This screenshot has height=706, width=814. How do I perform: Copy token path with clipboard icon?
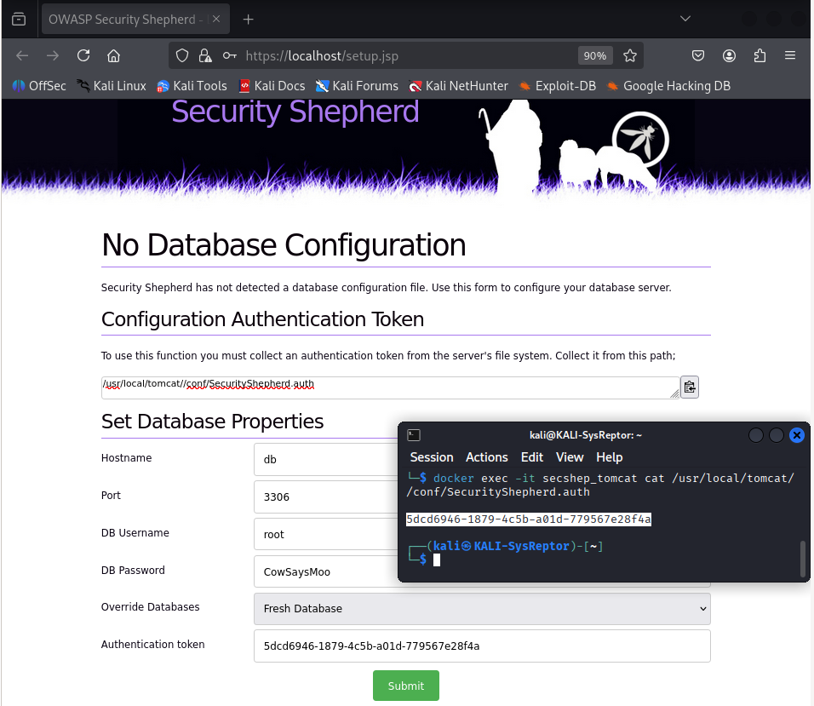(x=690, y=387)
